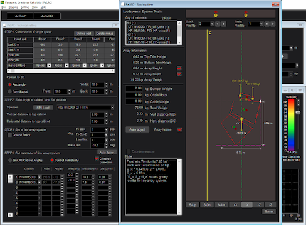
Task: Enable the Ground Stack checkbox
Action: click(9, 135)
